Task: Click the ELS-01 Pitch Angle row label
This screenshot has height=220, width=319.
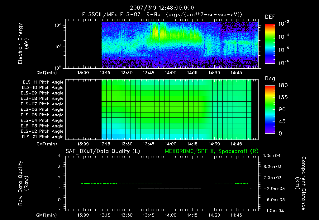Action: point(42,137)
